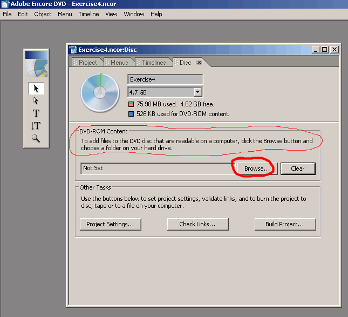Screen dimensions: 348x317
Task: Select the Vertical Text tool
Action: pos(36,126)
